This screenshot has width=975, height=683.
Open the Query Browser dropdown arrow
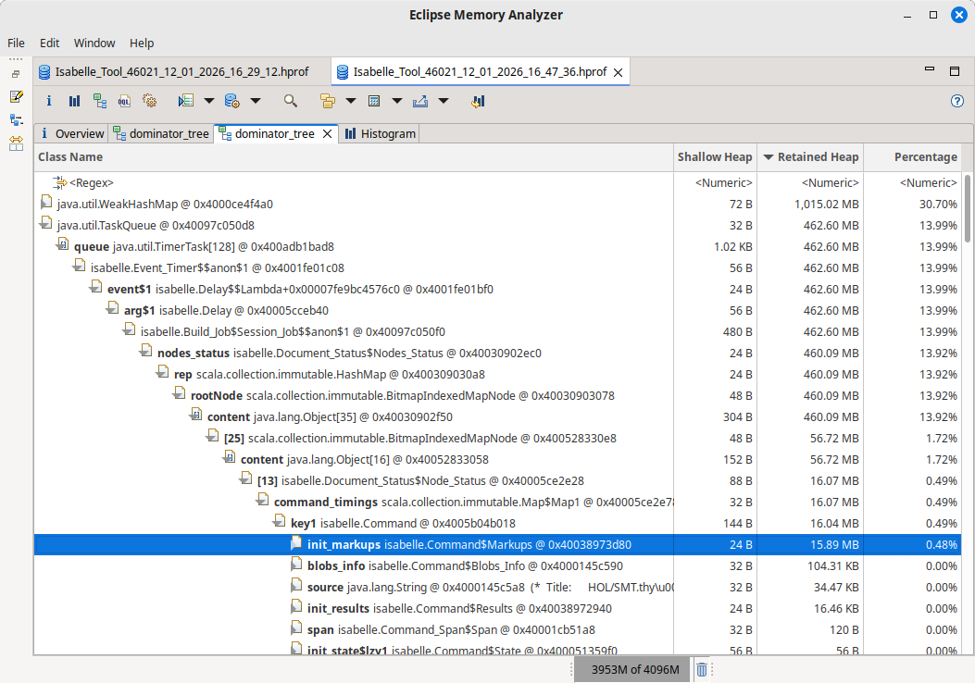click(256, 101)
